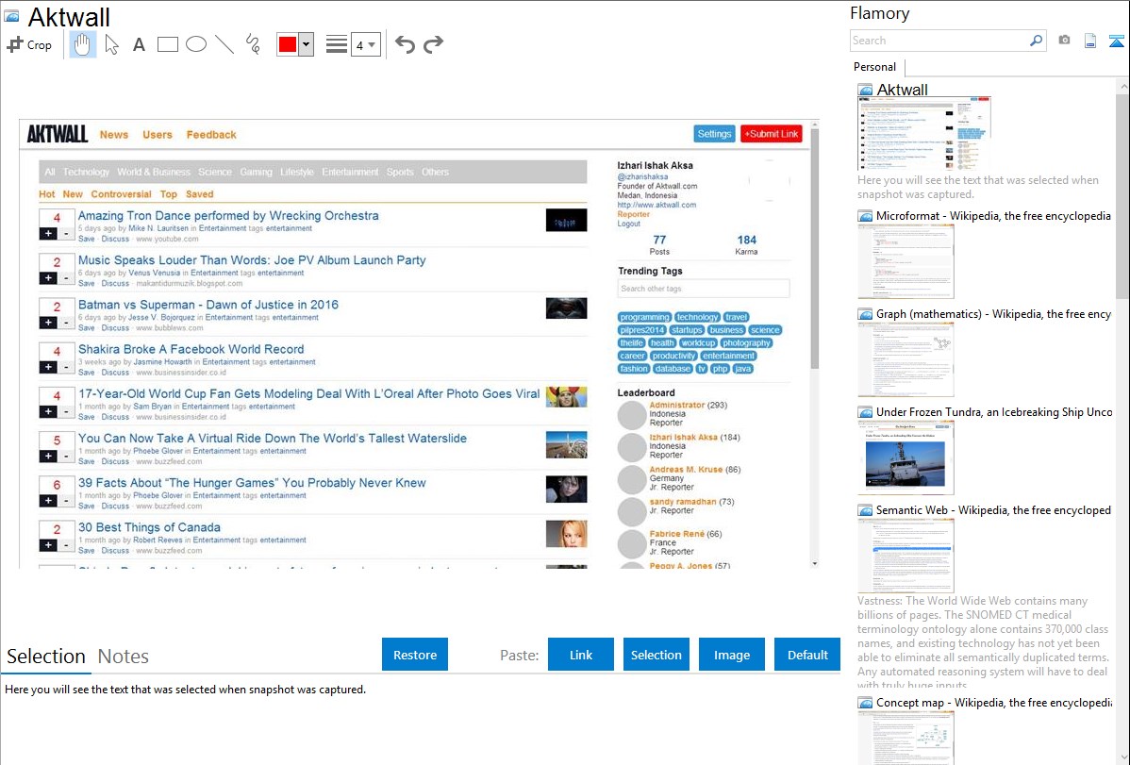Open the annotation color dropdown arrow
This screenshot has width=1130, height=765.
coord(307,44)
